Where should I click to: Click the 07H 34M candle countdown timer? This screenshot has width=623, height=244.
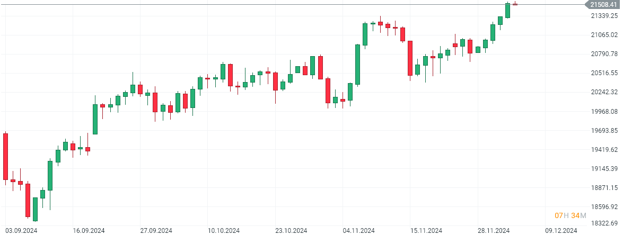[x=570, y=215]
